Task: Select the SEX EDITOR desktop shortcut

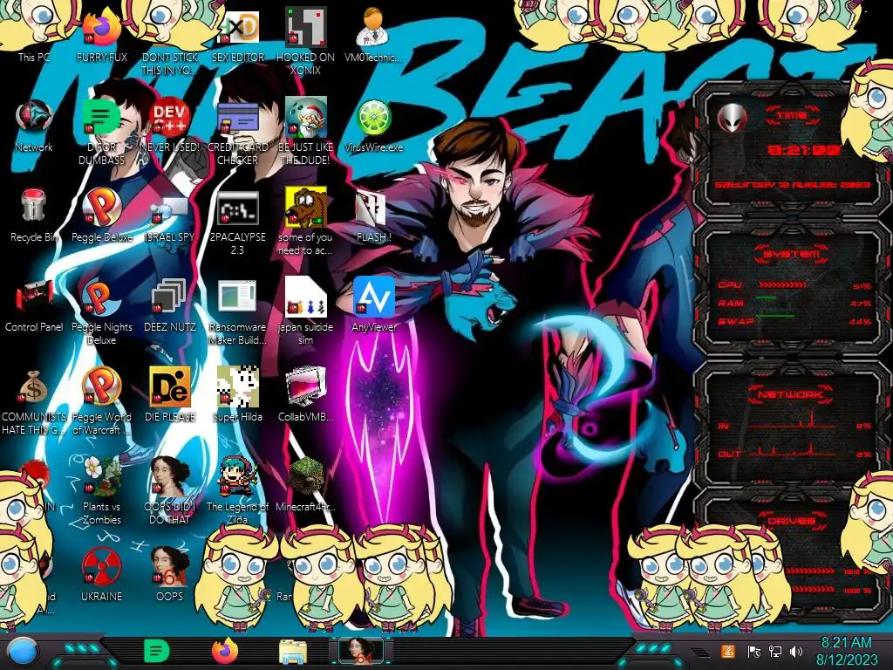Action: pos(237,35)
